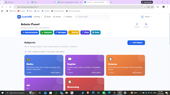This screenshot has height=95, width=170.
Task: Open the Learning dropdown menu
Action: pyautogui.click(x=37, y=17)
